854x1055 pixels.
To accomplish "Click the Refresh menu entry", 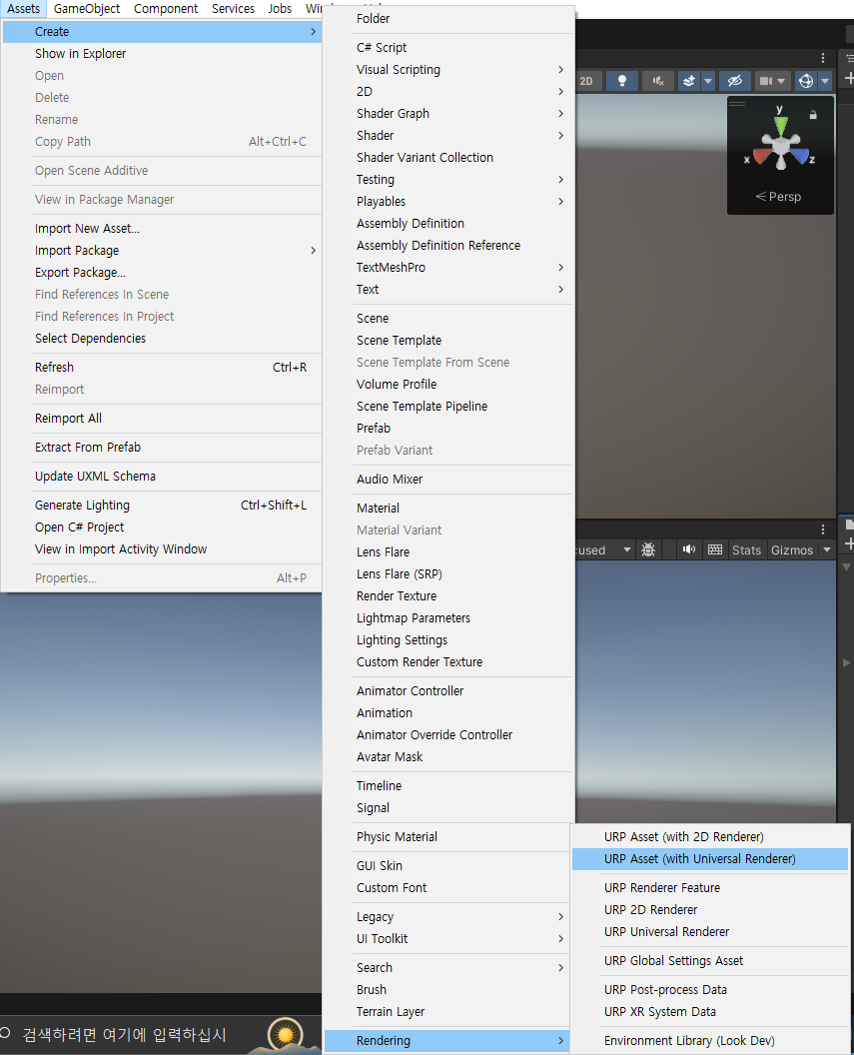I will [162, 368].
